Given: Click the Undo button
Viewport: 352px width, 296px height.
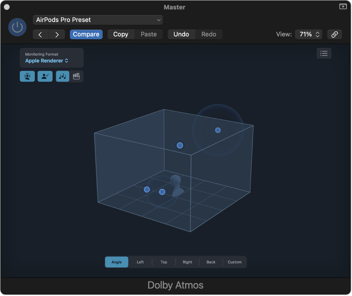Looking at the screenshot, I should pyautogui.click(x=181, y=34).
